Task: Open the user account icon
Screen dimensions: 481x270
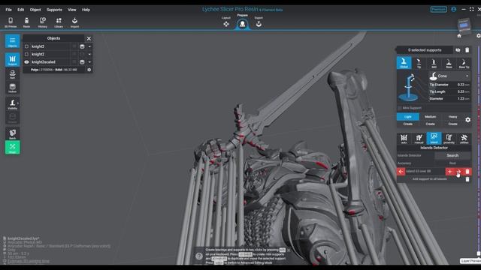Action: click(454, 10)
